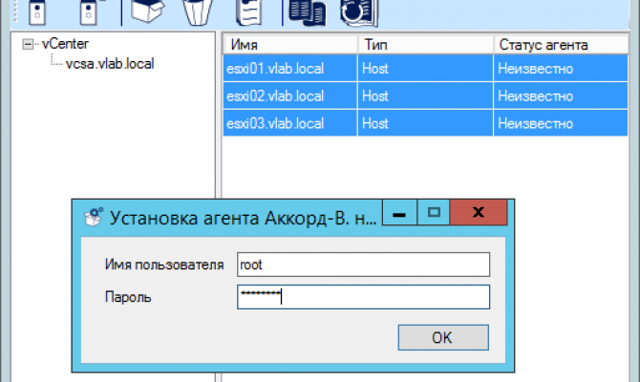Click the trash bin remove agent icon
The height and width of the screenshot is (382, 640).
point(198,12)
